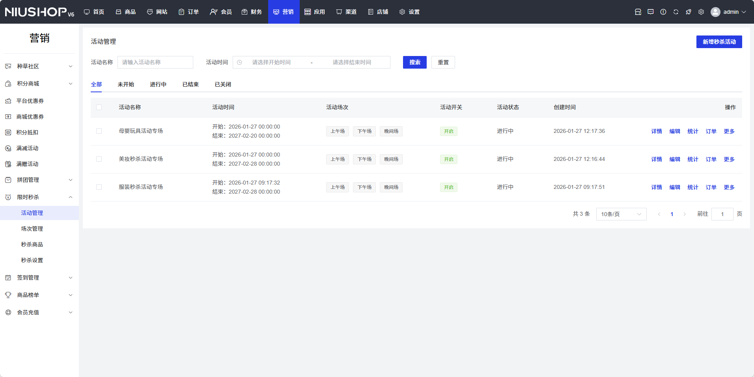Image resolution: width=754 pixels, height=377 pixels.
Task: Open the gear icon beside admin avatar
Action: [701, 12]
